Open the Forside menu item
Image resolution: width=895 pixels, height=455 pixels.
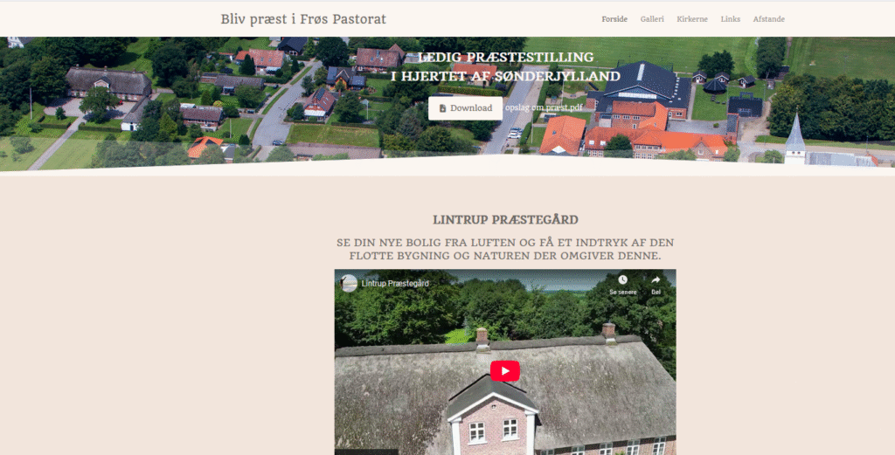pos(614,19)
